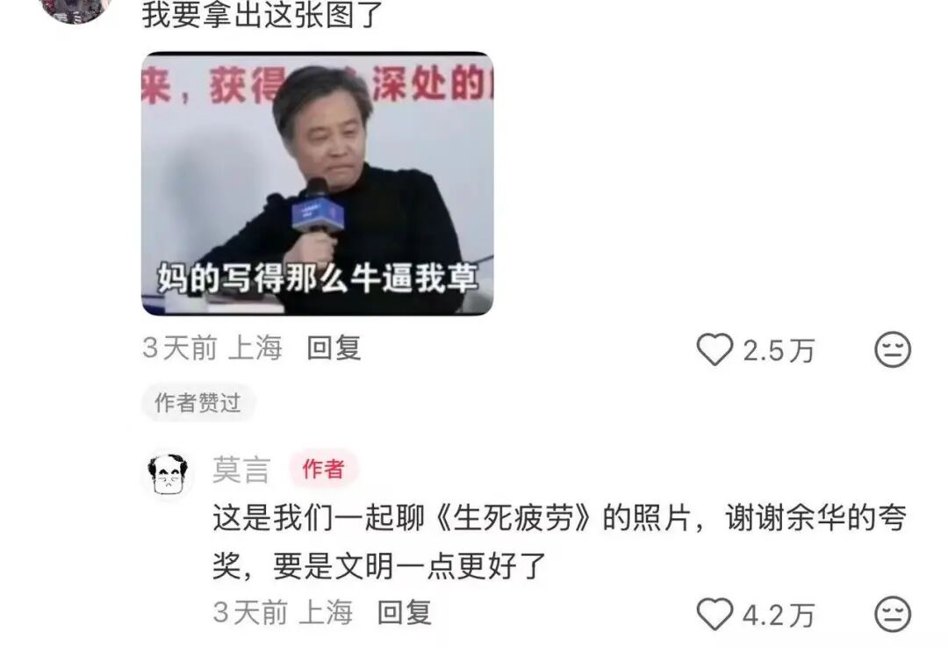Viewport: 948px width, 647px height.
Task: Open the top commenter's avatar
Action: click(x=75, y=11)
